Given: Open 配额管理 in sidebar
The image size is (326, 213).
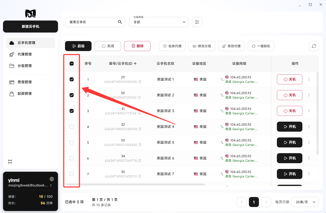Looking at the screenshot, I should click(x=30, y=94).
